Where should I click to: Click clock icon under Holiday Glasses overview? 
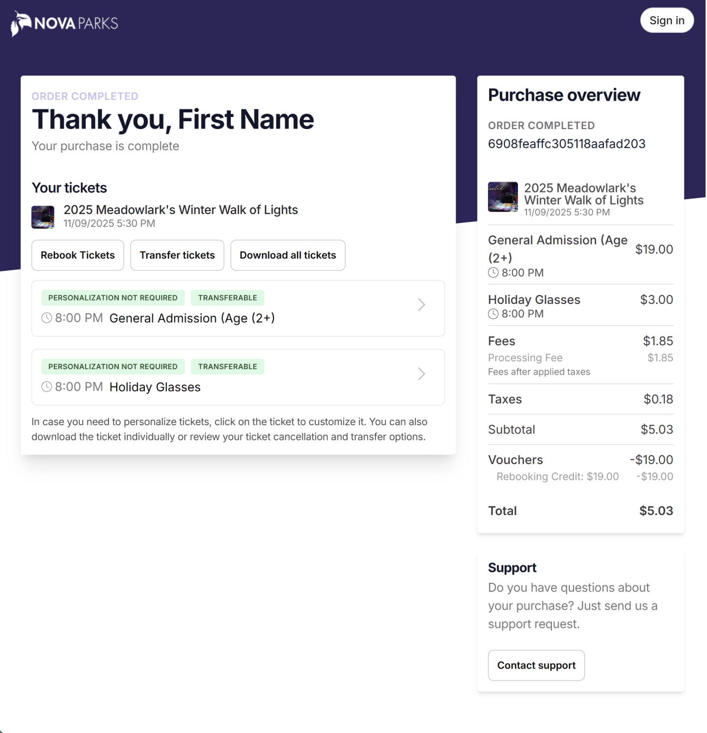click(493, 314)
